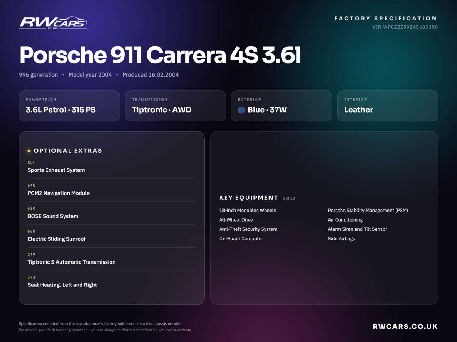457x342 pixels.
Task: Click the blue exterior colour swatch
Action: (241, 110)
